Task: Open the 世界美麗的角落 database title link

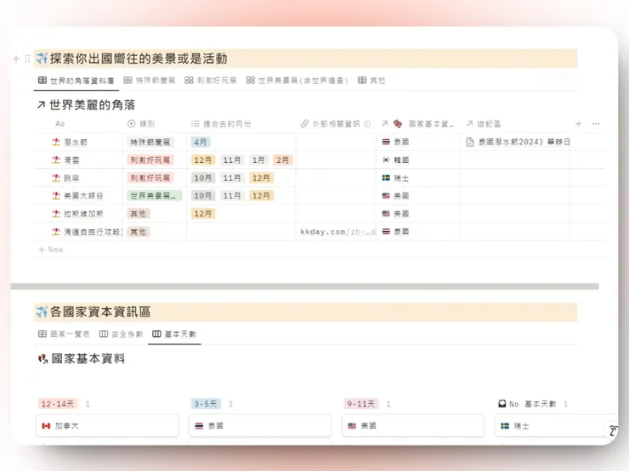Action: (x=93, y=105)
